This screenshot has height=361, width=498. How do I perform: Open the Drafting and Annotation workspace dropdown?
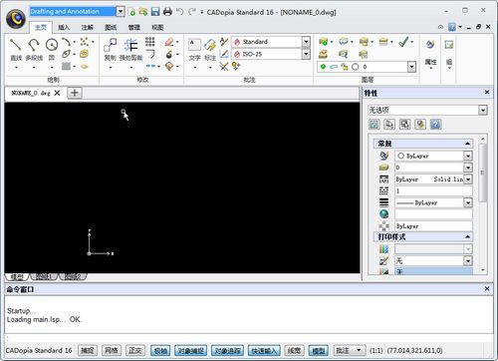[x=121, y=12]
